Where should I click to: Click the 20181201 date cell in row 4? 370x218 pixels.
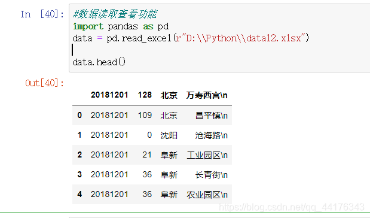[x=109, y=194]
